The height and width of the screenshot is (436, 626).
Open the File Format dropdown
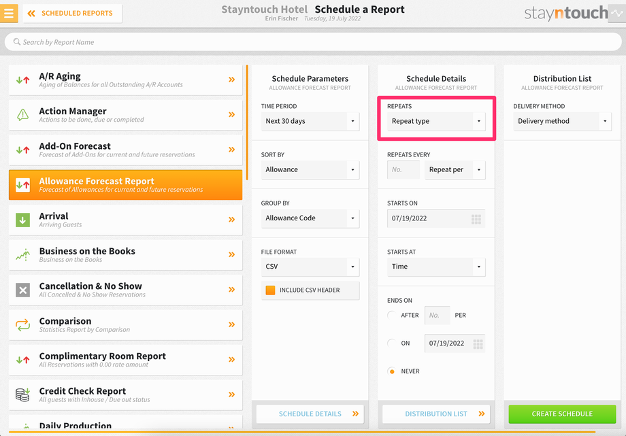[310, 267]
